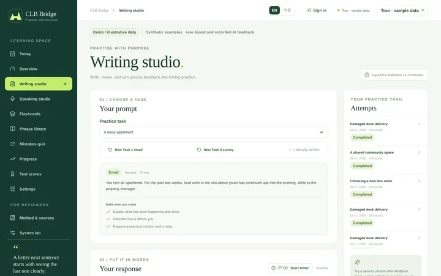Open Overview in sidebar
Image resolution: width=441 pixels, height=276 pixels.
click(x=39, y=69)
